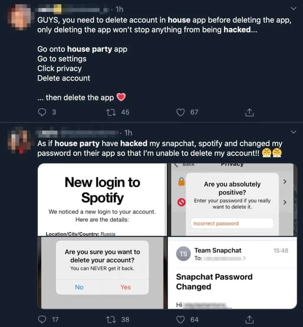Retweet the first tweet with 45 retweets
The height and width of the screenshot is (327, 303).
(111, 112)
